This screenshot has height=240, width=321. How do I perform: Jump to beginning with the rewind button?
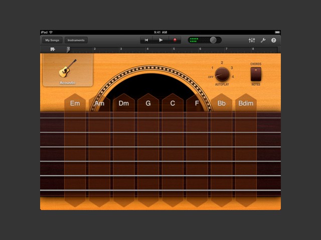coord(146,40)
